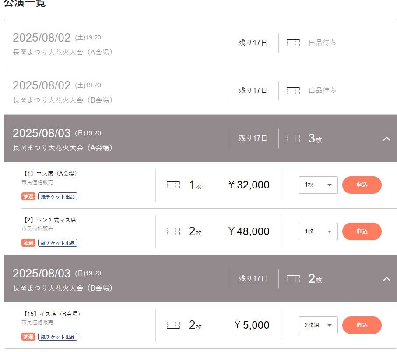The height and width of the screenshot is (352, 397).
Task: Click ticket icon in 08/02 B会場 row
Action: (x=293, y=91)
